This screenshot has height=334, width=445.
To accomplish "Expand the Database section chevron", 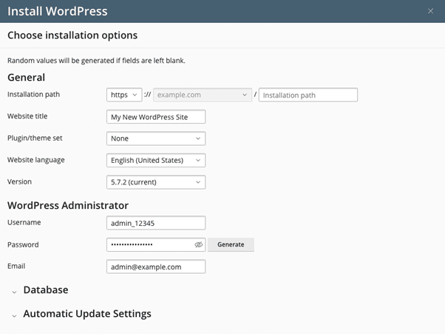I will click(x=14, y=292).
